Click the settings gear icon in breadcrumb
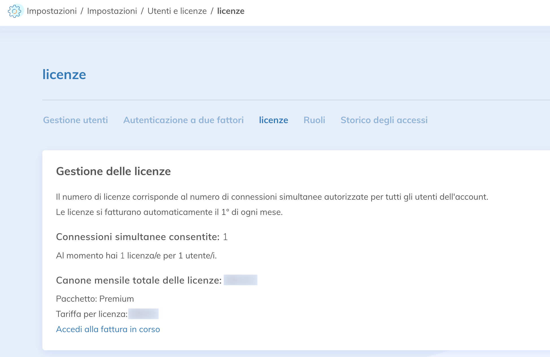Screen dimensions: 550x357 (x=14, y=11)
